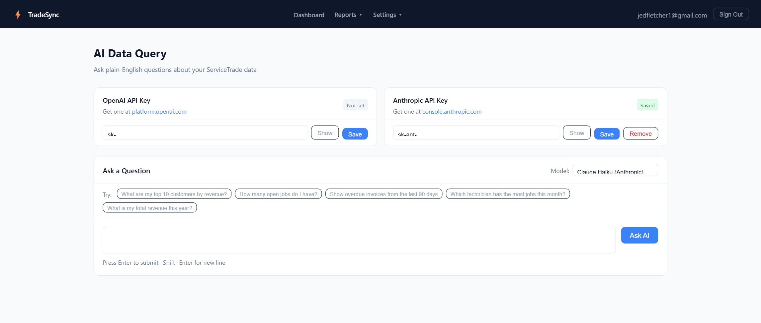
Task: Try 'How many open jobs do I have?'
Action: pos(278,194)
